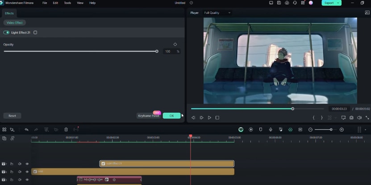371x185 pixels.
Task: Open the Full Quality playback dropdown
Action: click(x=217, y=13)
